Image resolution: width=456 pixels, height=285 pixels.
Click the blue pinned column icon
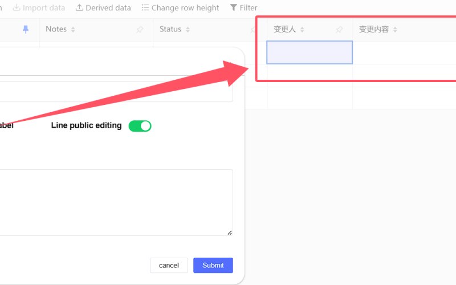coord(26,29)
